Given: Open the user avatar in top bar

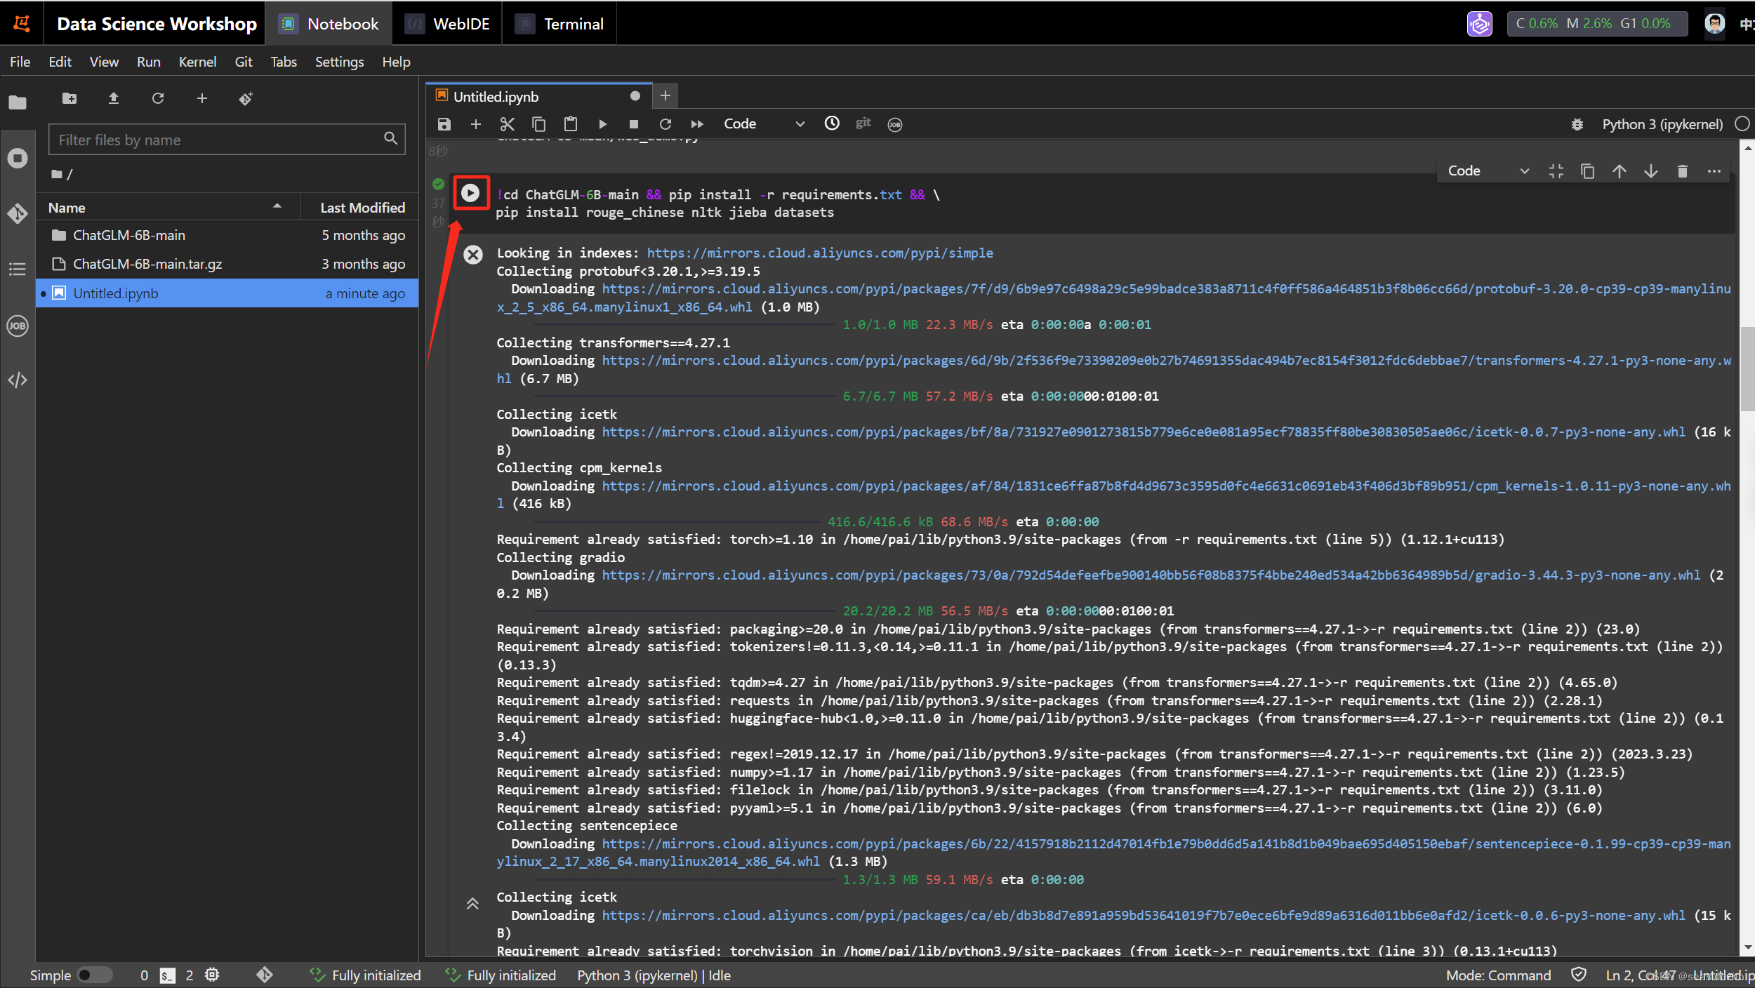Looking at the screenshot, I should tap(1714, 24).
